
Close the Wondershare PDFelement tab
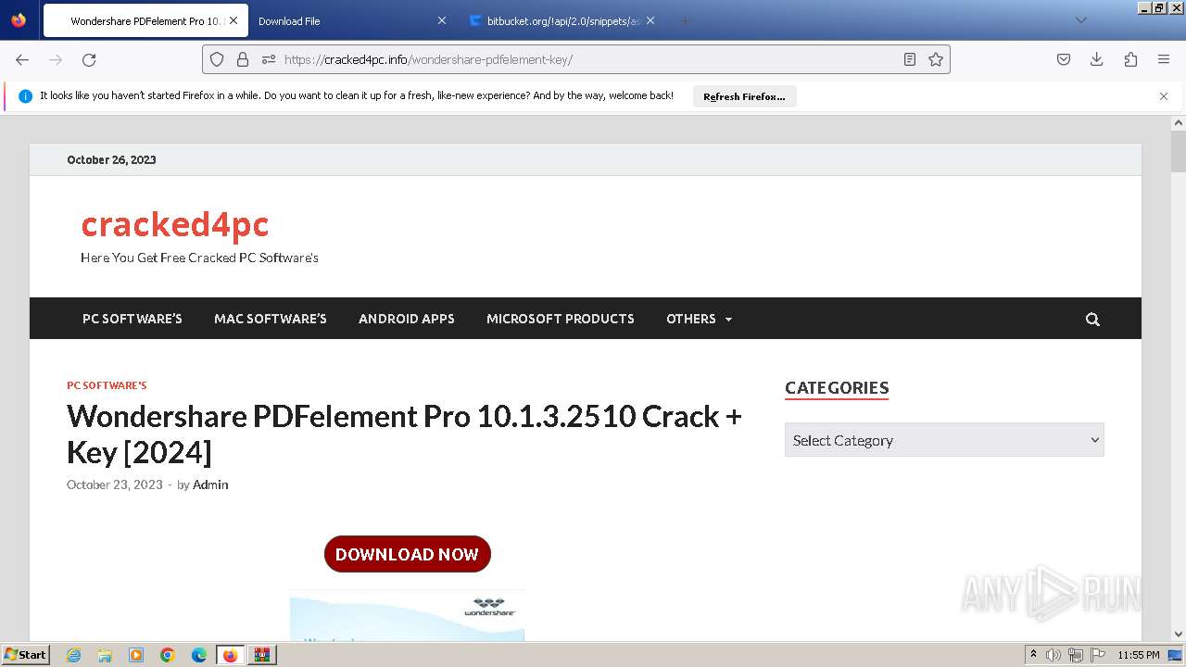coord(233,20)
